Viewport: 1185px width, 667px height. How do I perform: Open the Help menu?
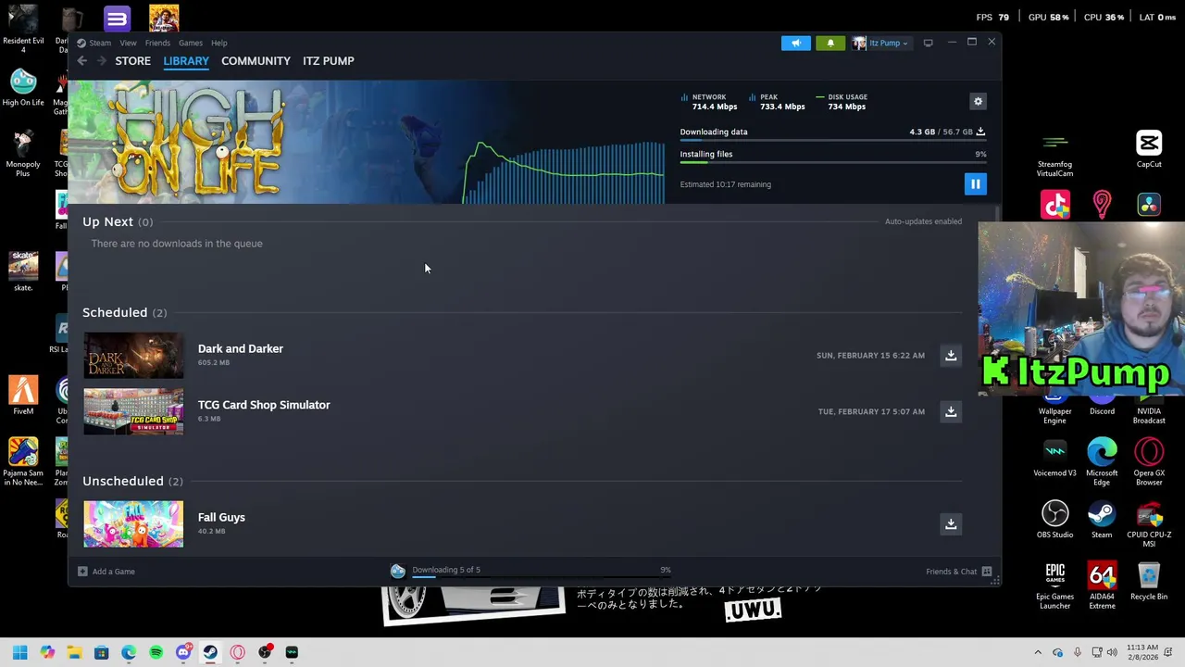[219, 43]
